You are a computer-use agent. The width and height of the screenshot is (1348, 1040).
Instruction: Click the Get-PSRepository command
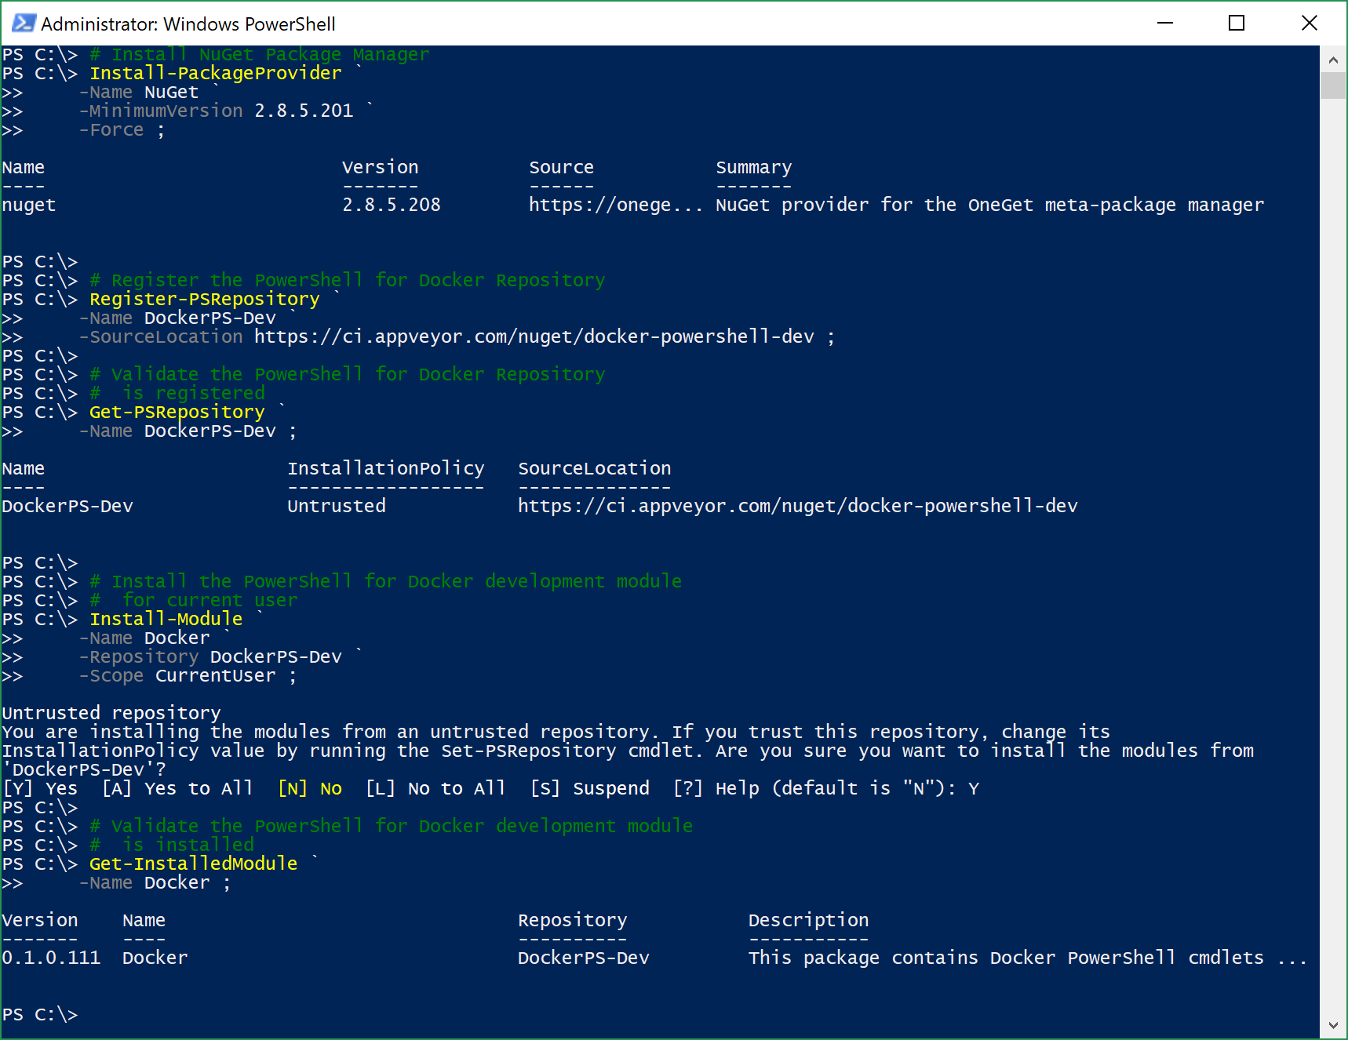click(x=177, y=412)
